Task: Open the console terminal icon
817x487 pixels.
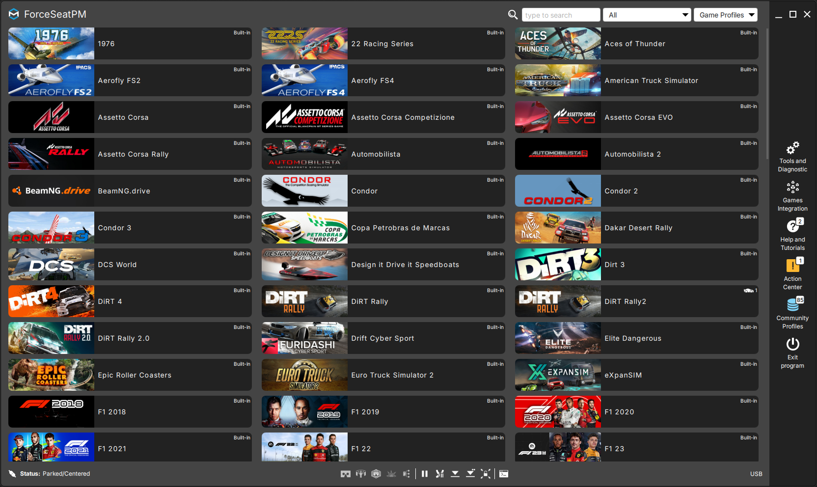Action: pos(504,474)
